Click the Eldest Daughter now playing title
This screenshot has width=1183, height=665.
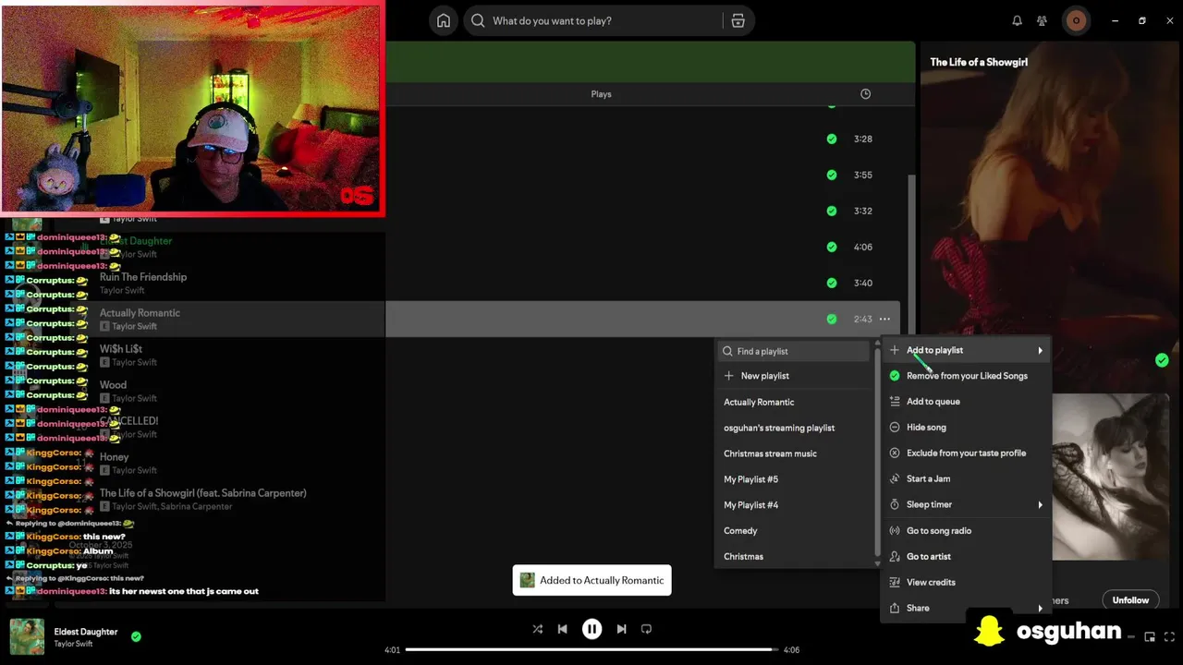click(86, 632)
